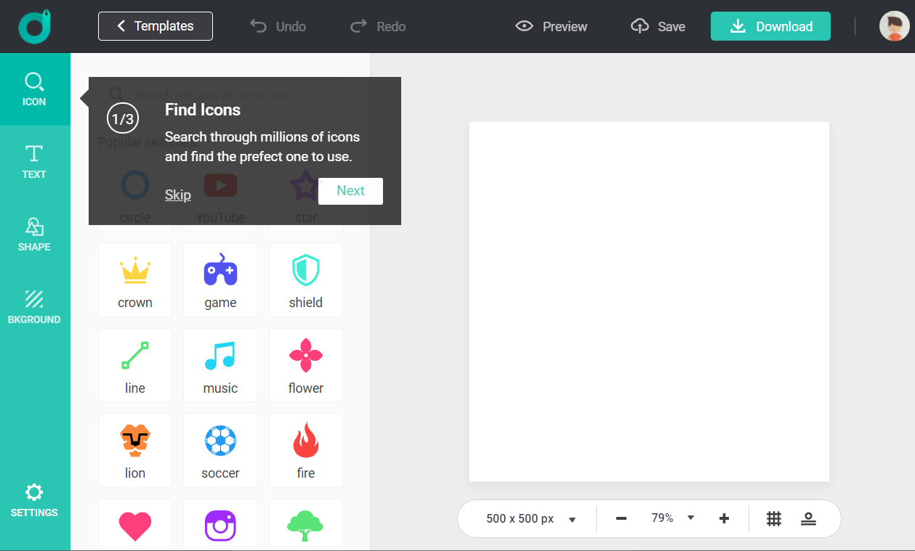Select the lion icon
The height and width of the screenshot is (551, 915).
[135, 450]
